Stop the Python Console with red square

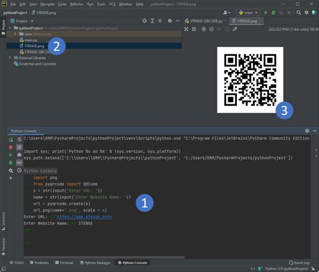click(x=11, y=147)
